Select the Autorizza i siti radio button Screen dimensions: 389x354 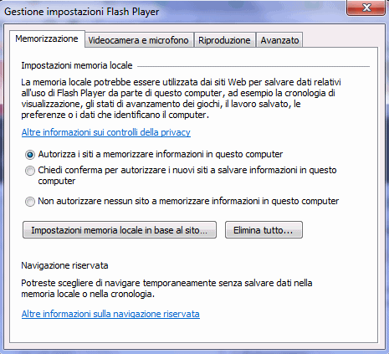[x=30, y=155]
